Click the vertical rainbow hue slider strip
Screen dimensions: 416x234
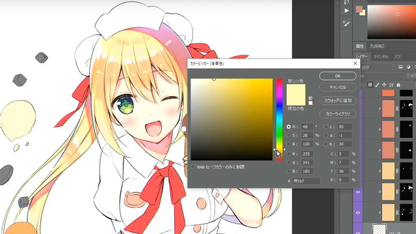(x=279, y=120)
